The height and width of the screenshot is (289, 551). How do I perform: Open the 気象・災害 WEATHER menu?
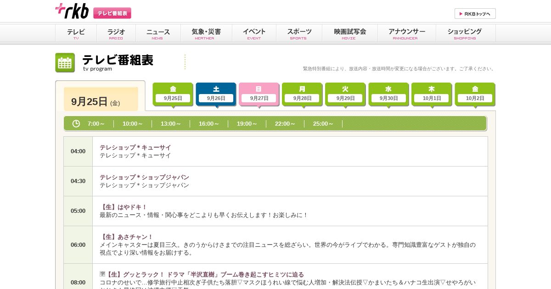click(x=206, y=33)
